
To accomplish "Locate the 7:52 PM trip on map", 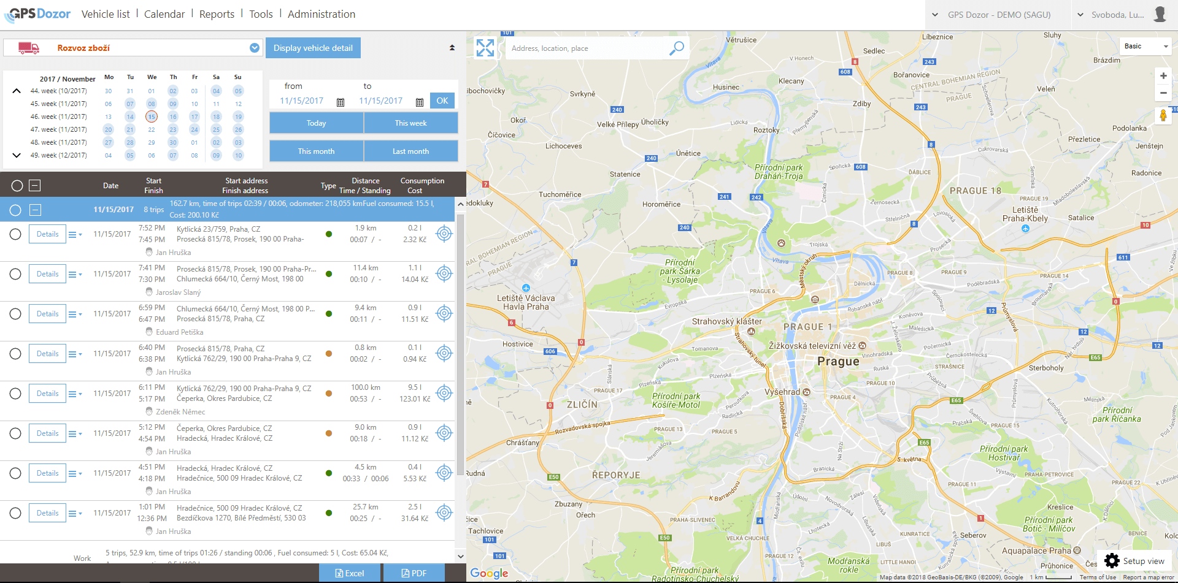I will tap(444, 234).
